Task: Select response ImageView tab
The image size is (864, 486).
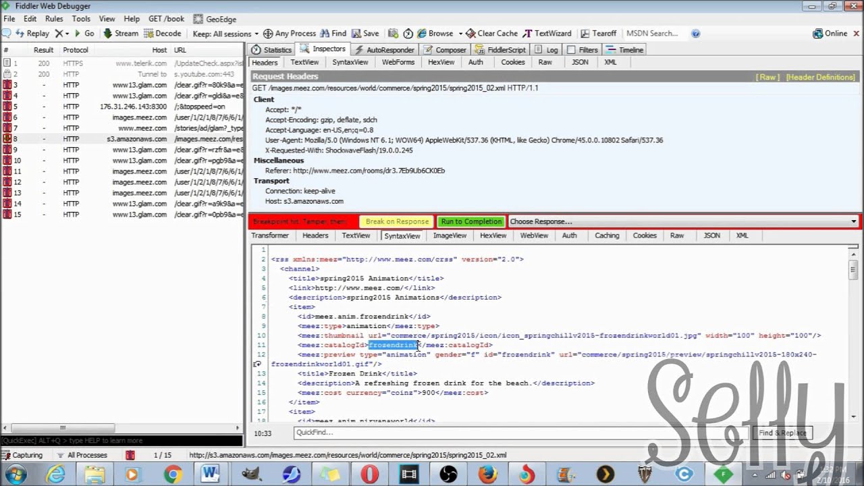Action: (x=450, y=236)
